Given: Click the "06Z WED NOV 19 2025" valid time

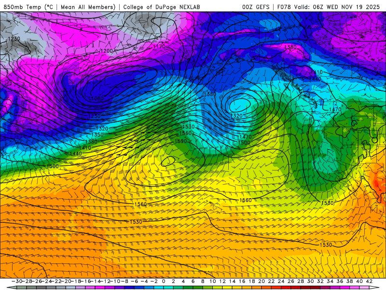Looking at the screenshot, I should click(346, 7).
